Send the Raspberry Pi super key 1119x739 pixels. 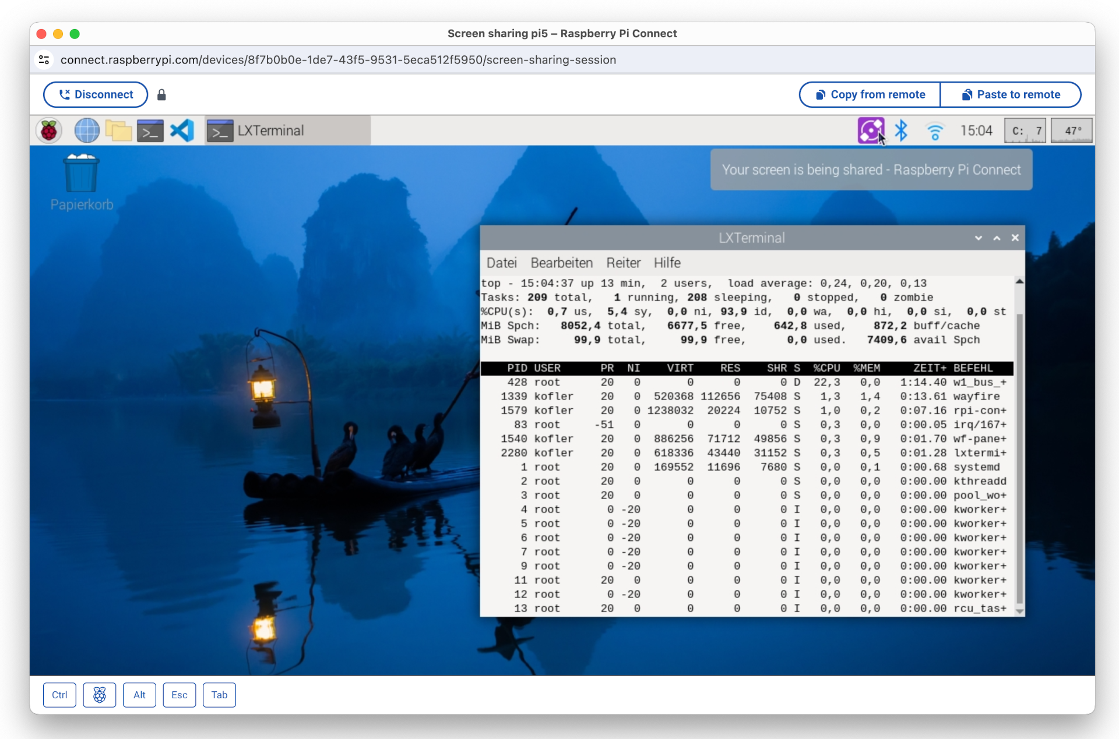[x=100, y=695]
